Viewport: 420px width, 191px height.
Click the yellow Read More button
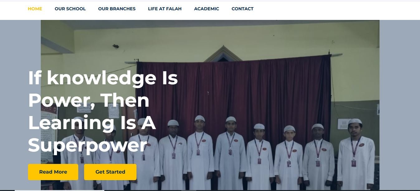pos(53,172)
